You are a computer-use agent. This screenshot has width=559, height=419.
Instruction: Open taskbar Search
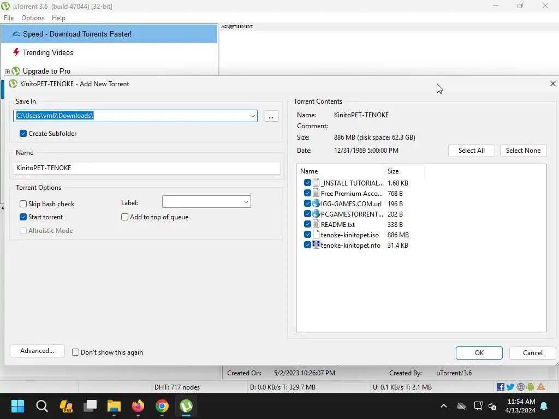(41, 406)
